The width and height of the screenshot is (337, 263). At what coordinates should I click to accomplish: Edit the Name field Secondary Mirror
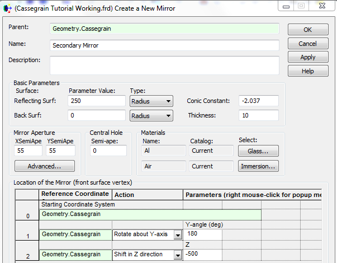tap(164, 46)
